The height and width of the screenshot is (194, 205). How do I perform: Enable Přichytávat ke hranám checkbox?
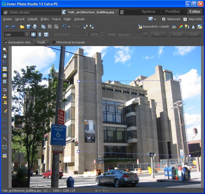tap(54, 42)
